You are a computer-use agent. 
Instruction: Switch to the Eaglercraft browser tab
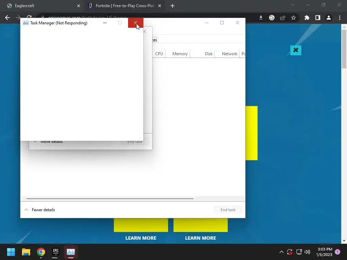(43, 6)
